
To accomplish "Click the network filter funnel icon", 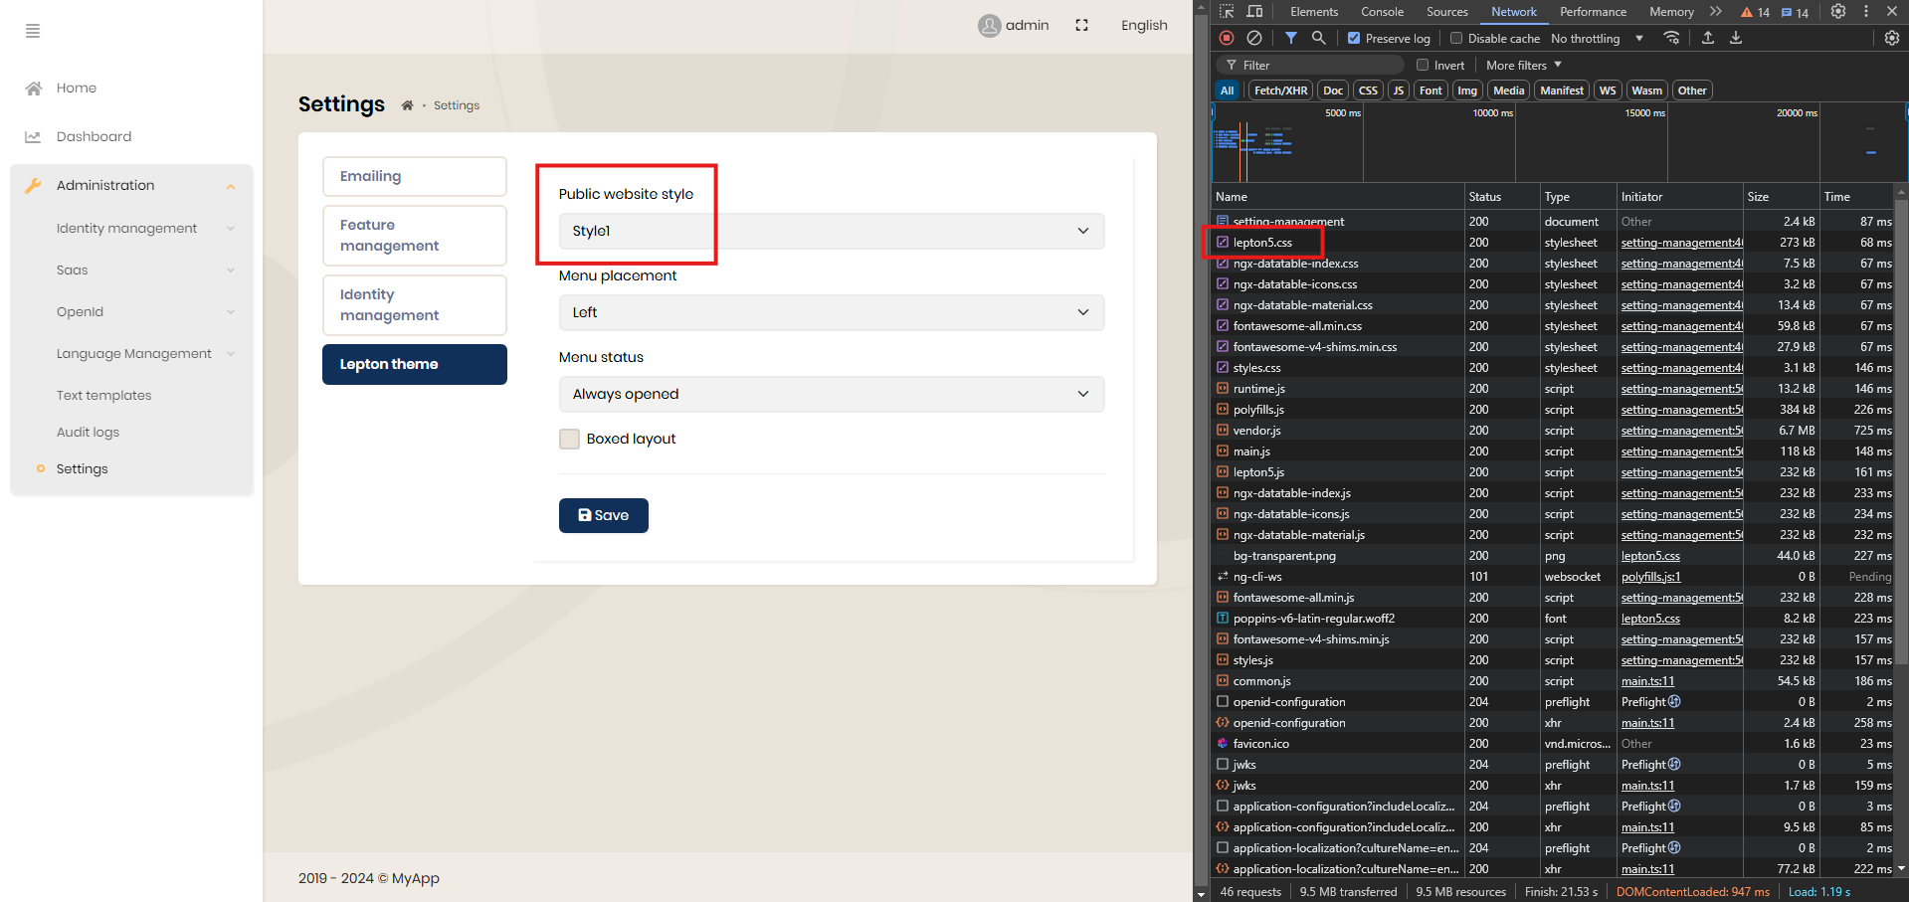I will (1290, 38).
